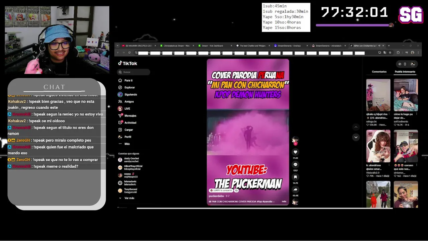Open Mensajes inbox
The image size is (428, 241).
pos(127,115)
